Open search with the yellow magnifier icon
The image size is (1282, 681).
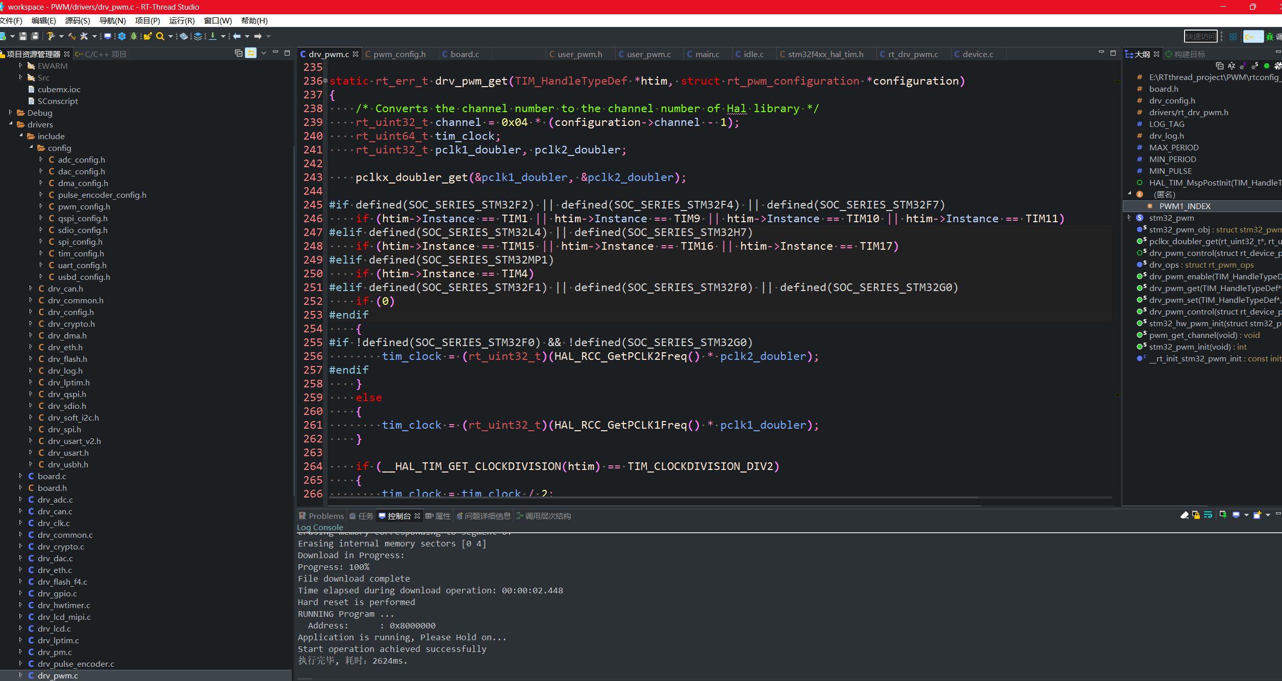point(160,36)
